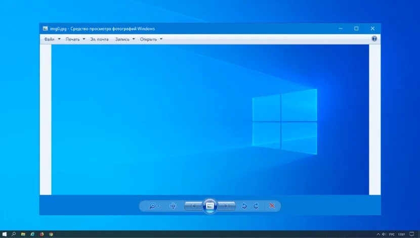
Task: Minimize the photo viewer window
Action: point(341,28)
